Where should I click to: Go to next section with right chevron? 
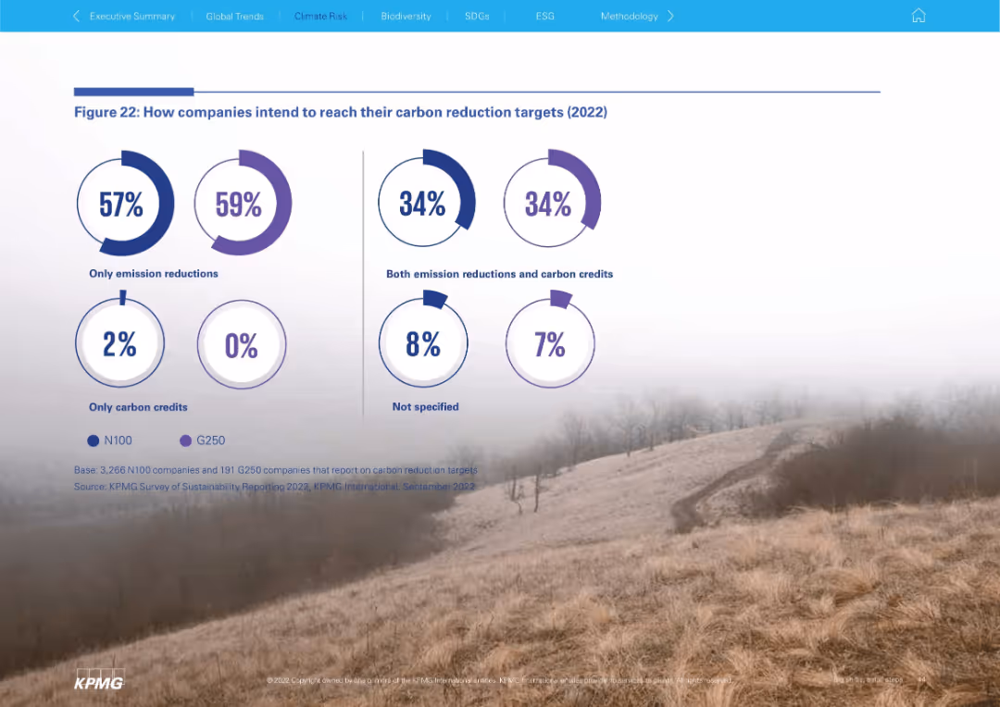coord(670,16)
